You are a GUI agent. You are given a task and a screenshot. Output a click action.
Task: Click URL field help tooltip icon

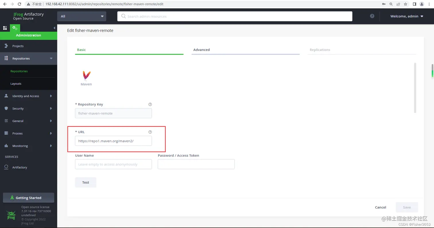(150, 132)
